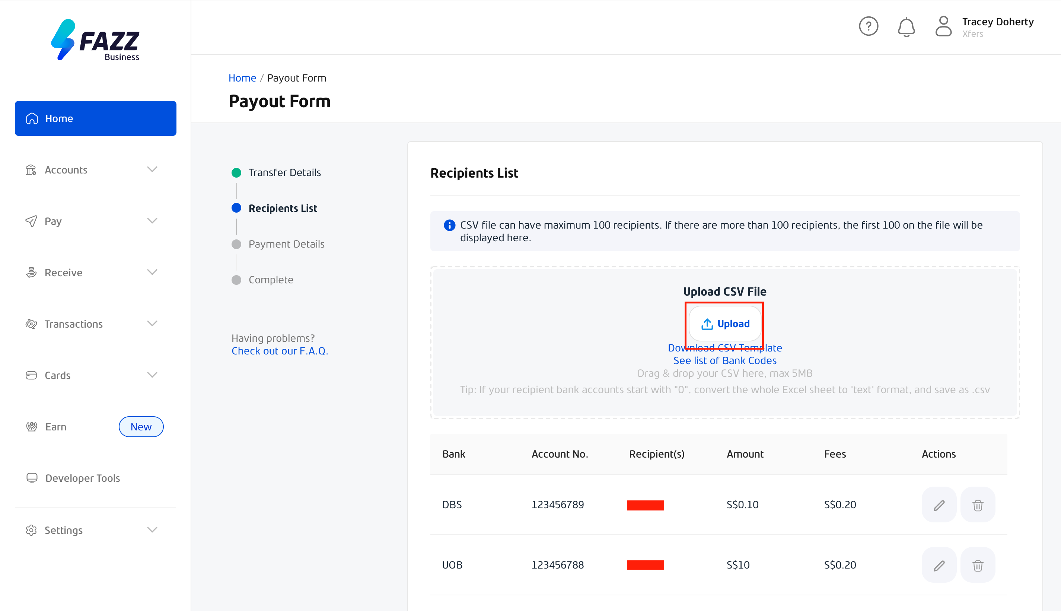The height and width of the screenshot is (611, 1061).
Task: Click the user profile avatar icon
Action: (x=943, y=26)
